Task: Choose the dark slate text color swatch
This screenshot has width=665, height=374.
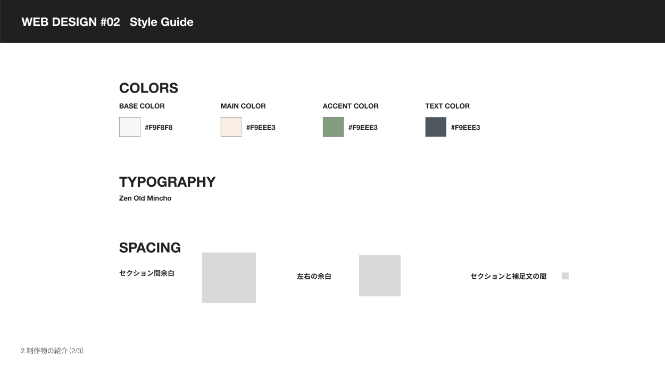Action: pyautogui.click(x=436, y=127)
